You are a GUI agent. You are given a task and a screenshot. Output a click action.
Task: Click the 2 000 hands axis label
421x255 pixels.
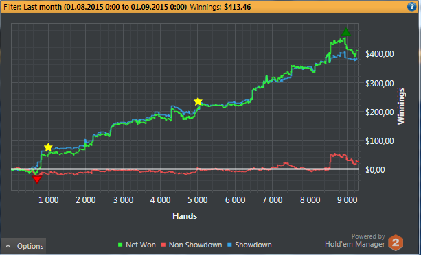pyautogui.click(x=86, y=200)
